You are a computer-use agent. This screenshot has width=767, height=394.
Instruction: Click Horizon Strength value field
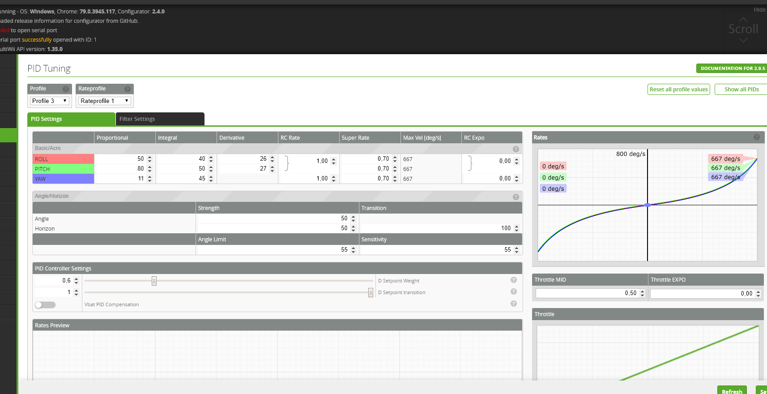(277, 228)
